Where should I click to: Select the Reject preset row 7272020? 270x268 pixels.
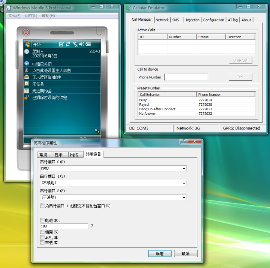pyautogui.click(x=196, y=105)
